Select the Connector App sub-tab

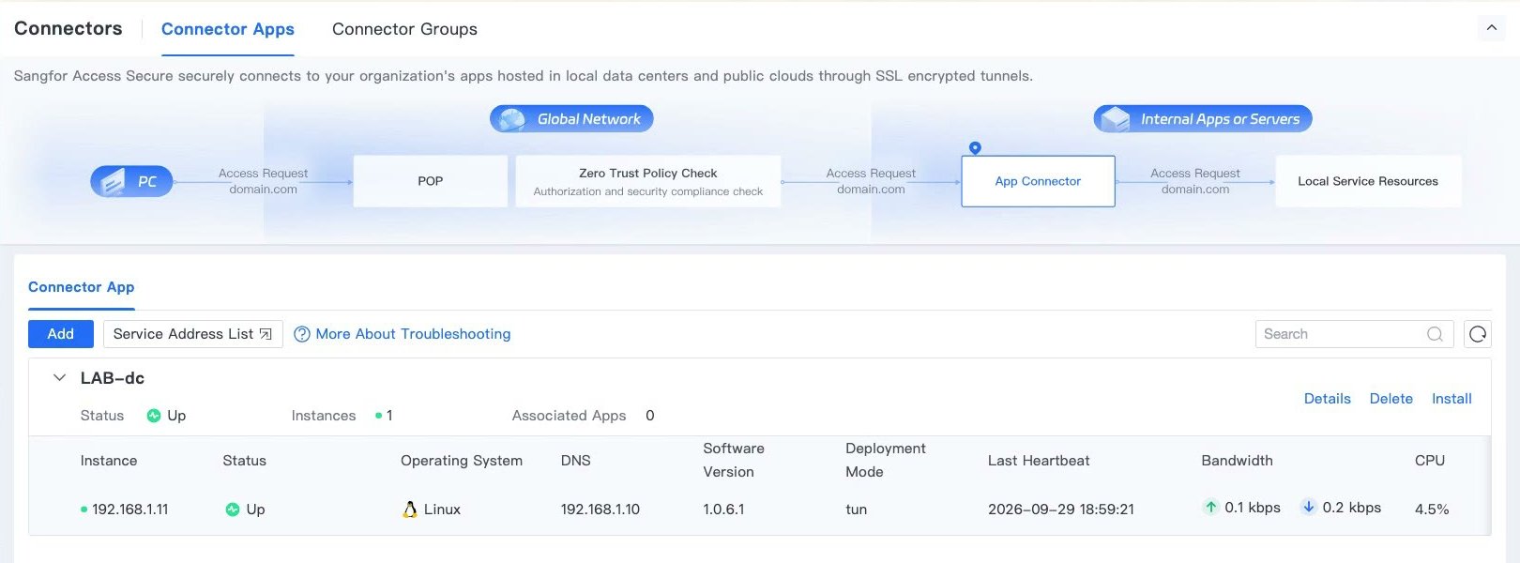82,287
